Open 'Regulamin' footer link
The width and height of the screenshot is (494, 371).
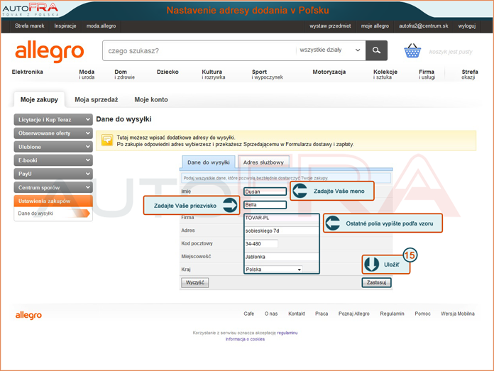392,314
